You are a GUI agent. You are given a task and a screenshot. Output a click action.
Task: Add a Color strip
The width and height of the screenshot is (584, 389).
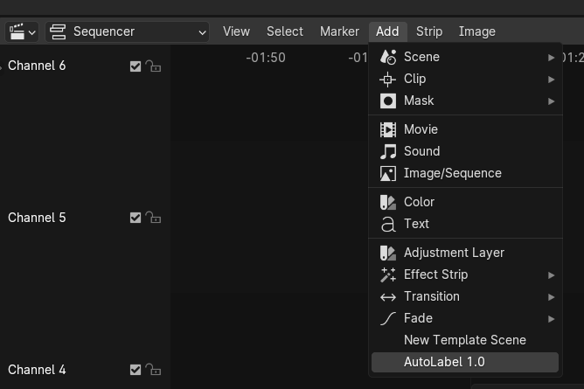[419, 202]
